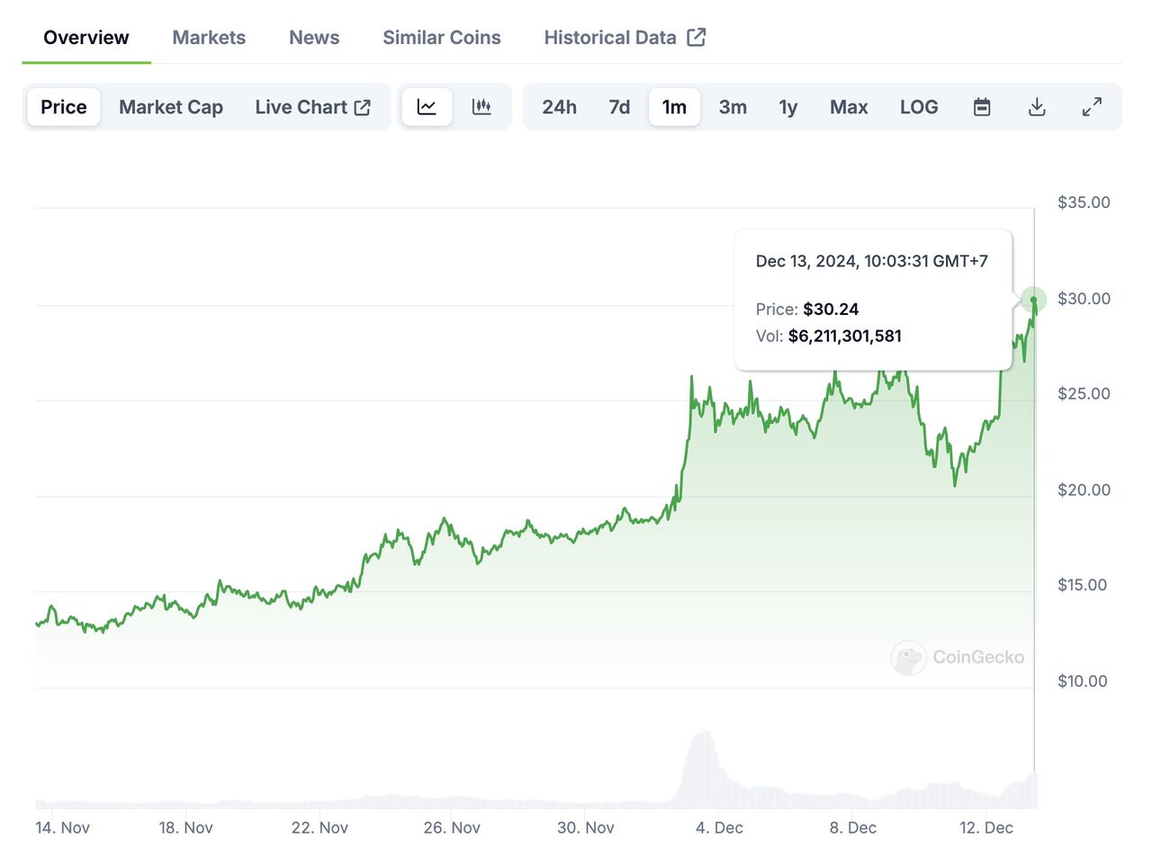Switch to candlestick chart view icon
This screenshot has height=864, width=1152.
point(481,107)
